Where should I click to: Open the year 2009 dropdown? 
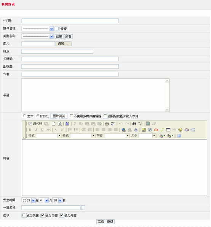(29, 200)
